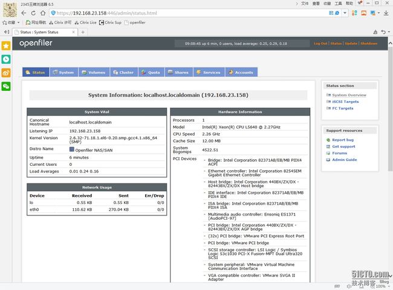
Task: Switch to the Volumes navigation tab
Action: (94, 72)
